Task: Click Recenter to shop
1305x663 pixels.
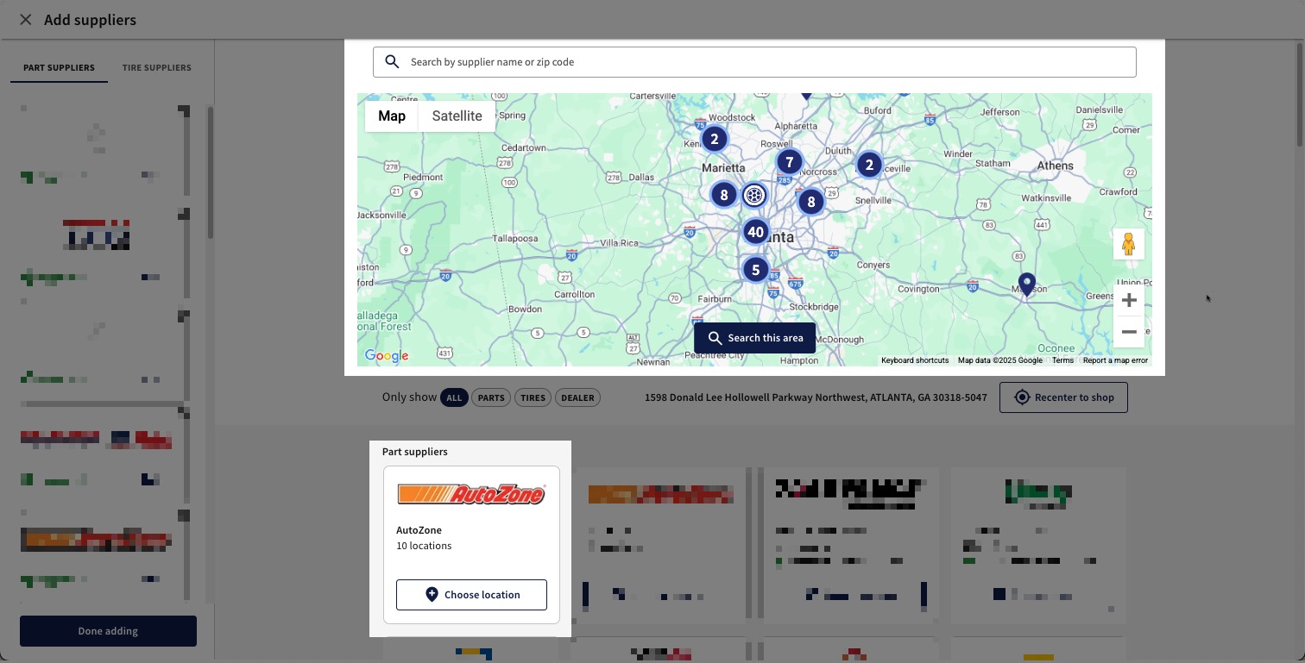Action: pyautogui.click(x=1063, y=397)
